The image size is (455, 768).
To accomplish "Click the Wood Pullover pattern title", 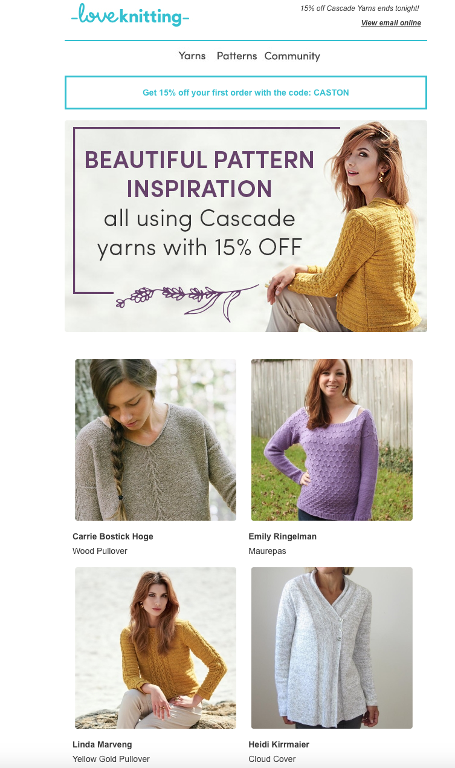I will (x=100, y=551).
